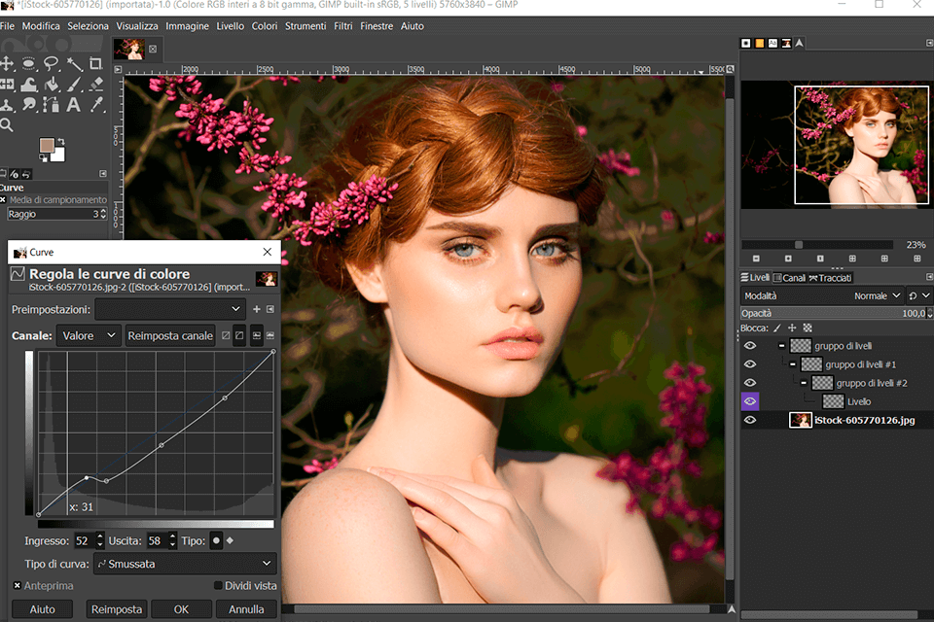Screen dimensions: 934x622
Task: Select the Zoom magnifier tool
Action: [7, 125]
